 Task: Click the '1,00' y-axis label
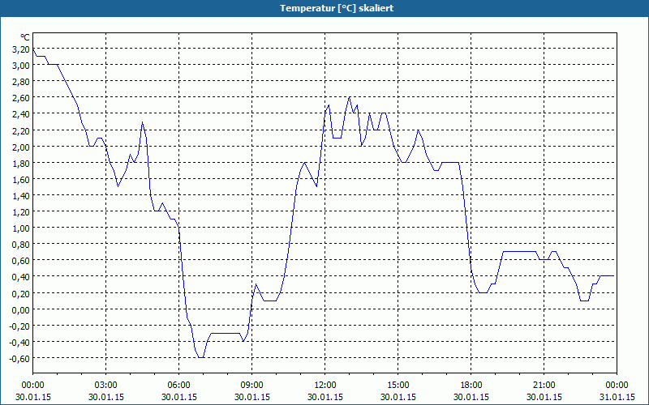pyautogui.click(x=22, y=228)
